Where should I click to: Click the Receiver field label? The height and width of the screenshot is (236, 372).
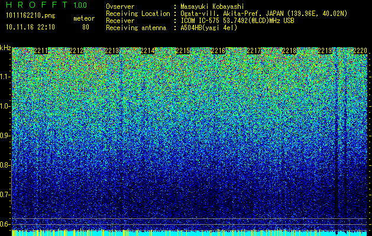pos(120,21)
